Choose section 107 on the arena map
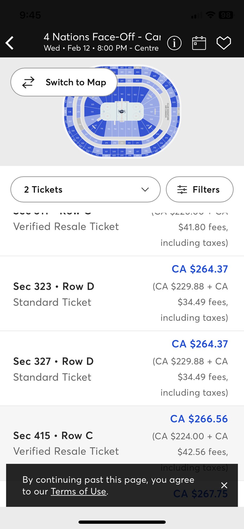Screen dimensions: 244x529 point(151,112)
